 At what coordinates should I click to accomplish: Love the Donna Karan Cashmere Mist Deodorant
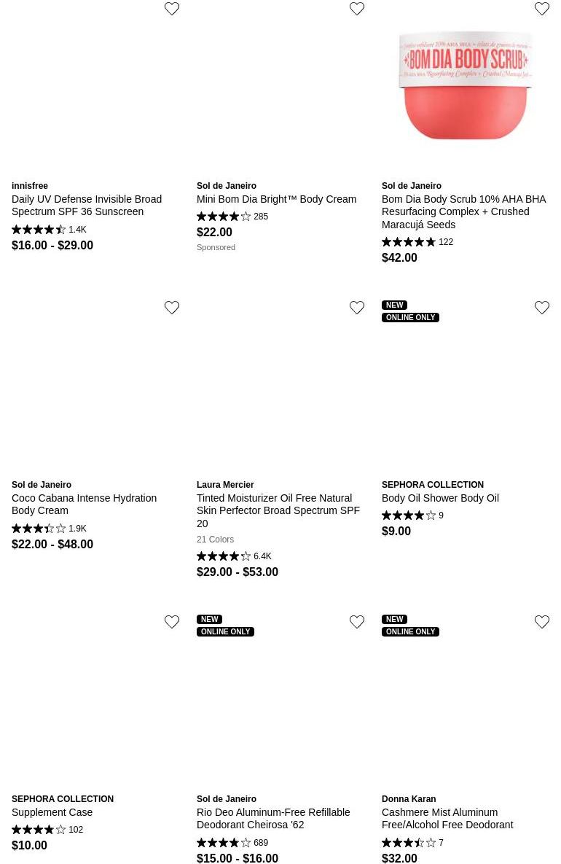tap(542, 622)
